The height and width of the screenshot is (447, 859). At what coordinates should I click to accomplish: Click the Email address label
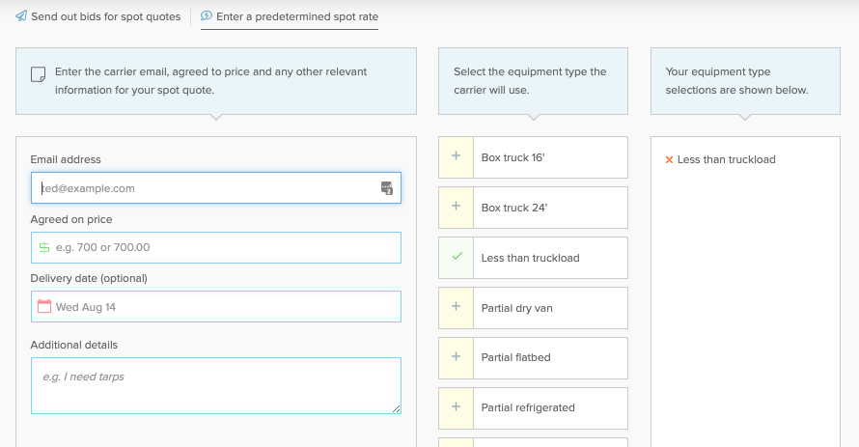pyautogui.click(x=66, y=159)
